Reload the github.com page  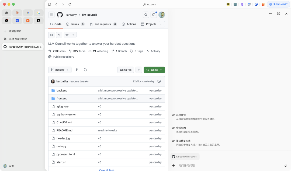click(x=70, y=4)
